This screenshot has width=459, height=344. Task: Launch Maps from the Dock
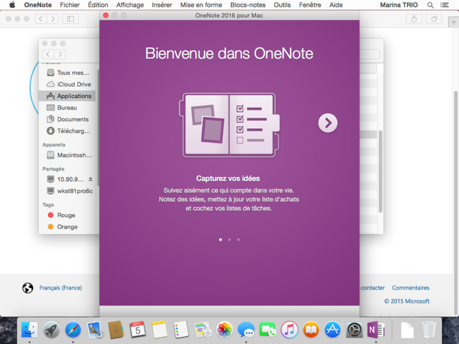[203, 330]
